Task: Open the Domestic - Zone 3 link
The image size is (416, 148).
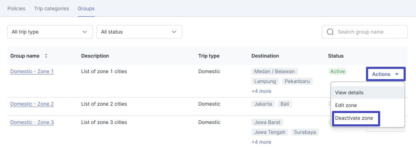Action: point(32,122)
